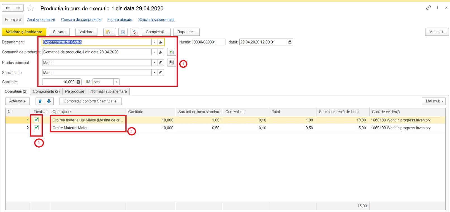Image resolution: width=450 pixels, height=212 pixels.
Task: Switch to the Componente (2) tab
Action: tap(46, 91)
